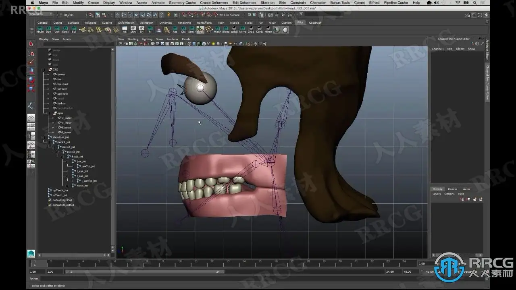Click the AE shelf button

tap(125, 30)
